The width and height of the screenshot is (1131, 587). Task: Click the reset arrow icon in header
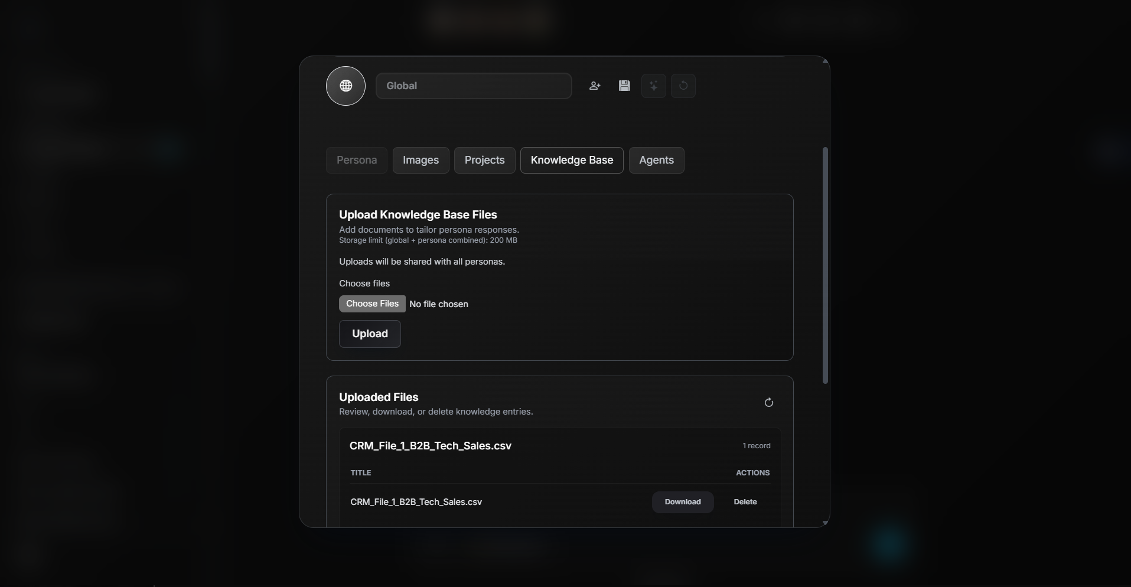pos(683,86)
